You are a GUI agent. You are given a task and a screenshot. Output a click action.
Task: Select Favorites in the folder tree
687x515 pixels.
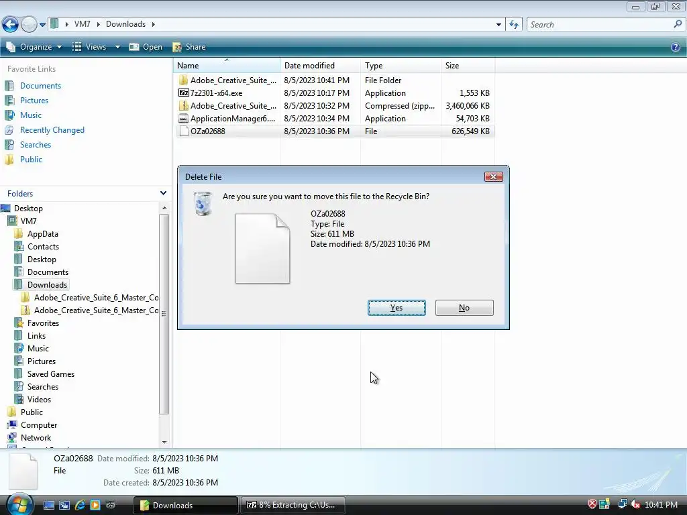pyautogui.click(x=43, y=323)
